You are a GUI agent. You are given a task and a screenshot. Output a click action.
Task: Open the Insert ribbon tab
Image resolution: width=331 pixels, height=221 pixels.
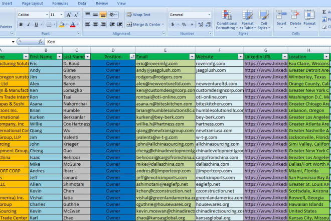pyautogui.click(x=7, y=4)
